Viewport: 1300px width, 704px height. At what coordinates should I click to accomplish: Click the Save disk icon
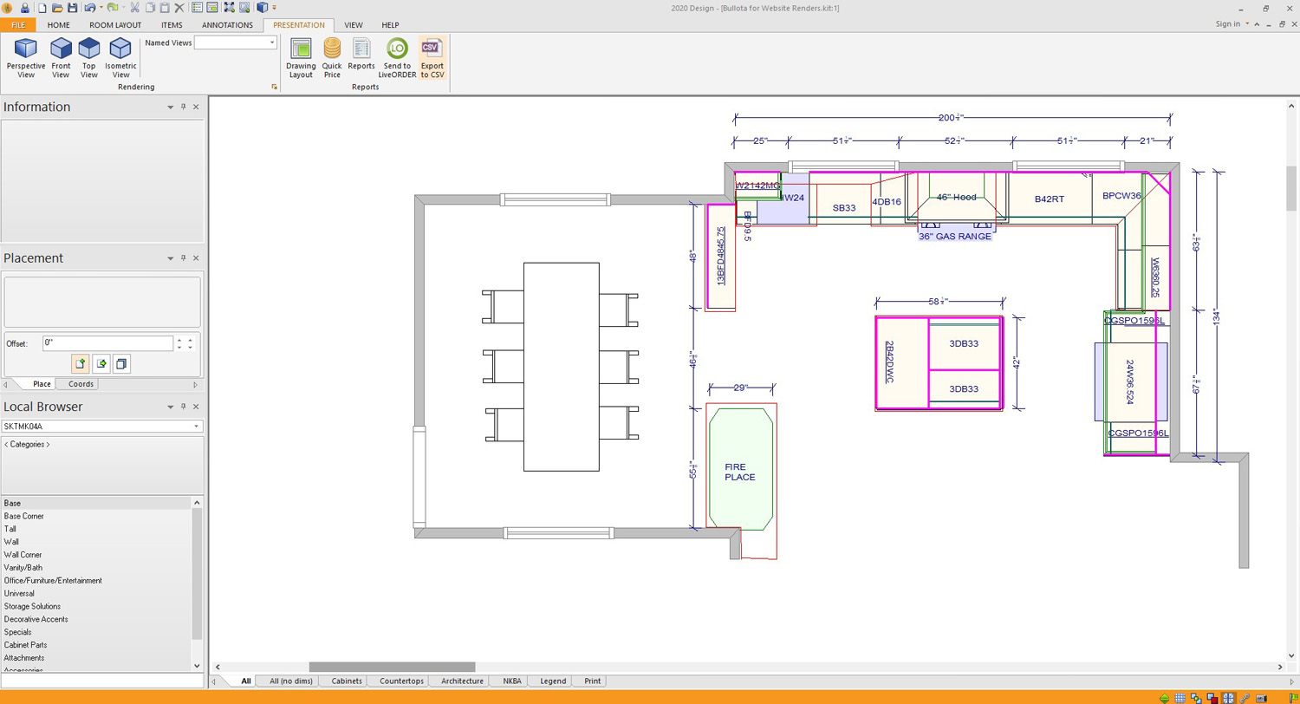tap(73, 8)
